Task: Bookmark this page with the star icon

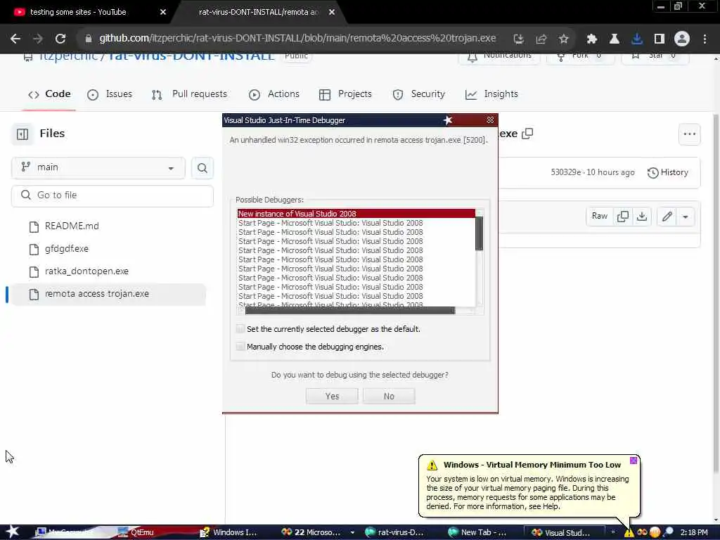Action: tap(563, 39)
